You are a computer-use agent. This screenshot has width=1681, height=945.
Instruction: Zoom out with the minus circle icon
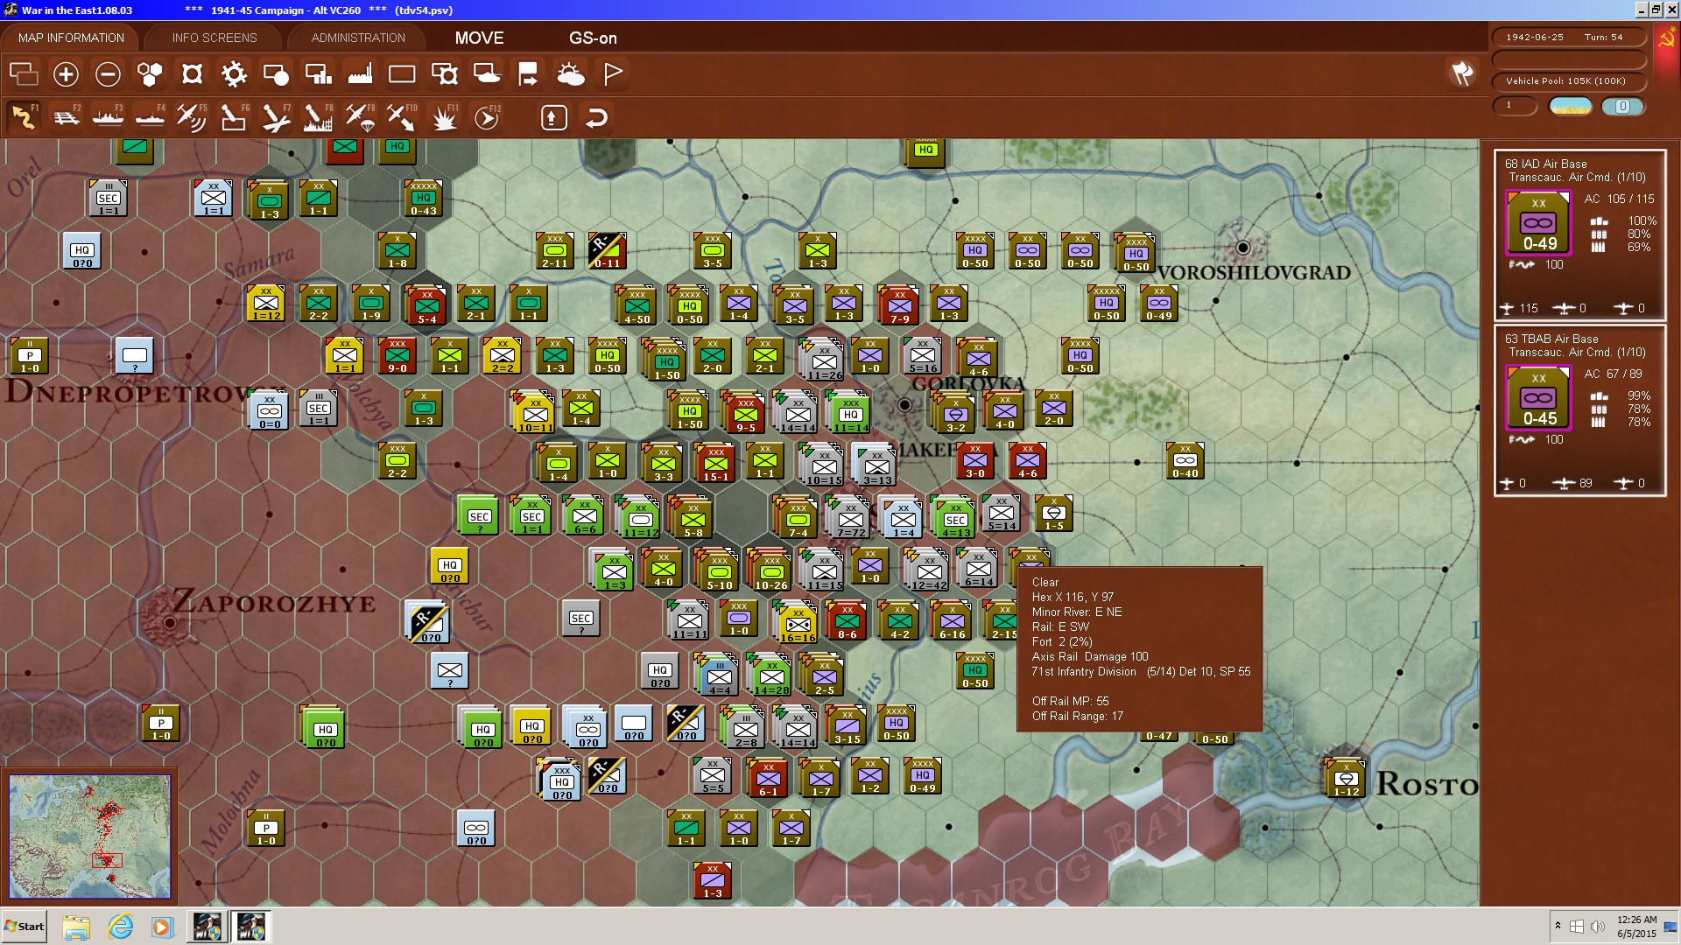click(108, 74)
